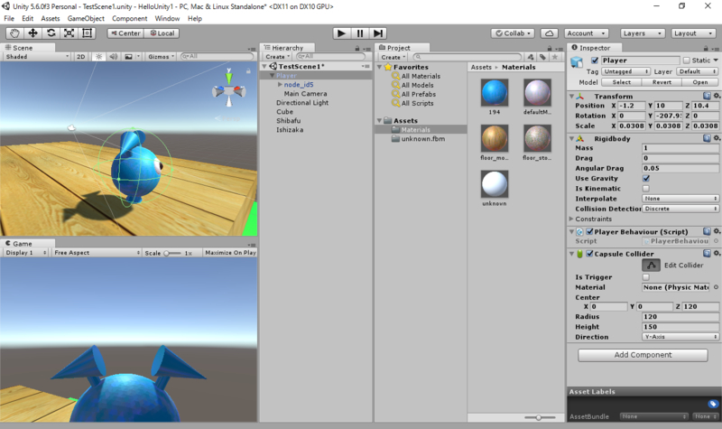Toggle scene lighting sun icon
The image size is (722, 429).
[x=98, y=57]
